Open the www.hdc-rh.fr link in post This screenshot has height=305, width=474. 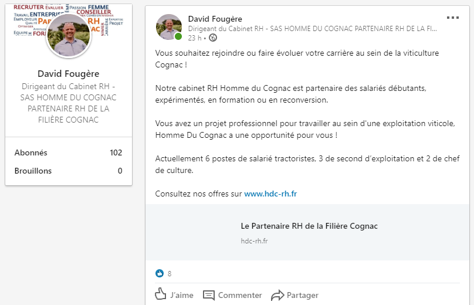click(x=270, y=194)
